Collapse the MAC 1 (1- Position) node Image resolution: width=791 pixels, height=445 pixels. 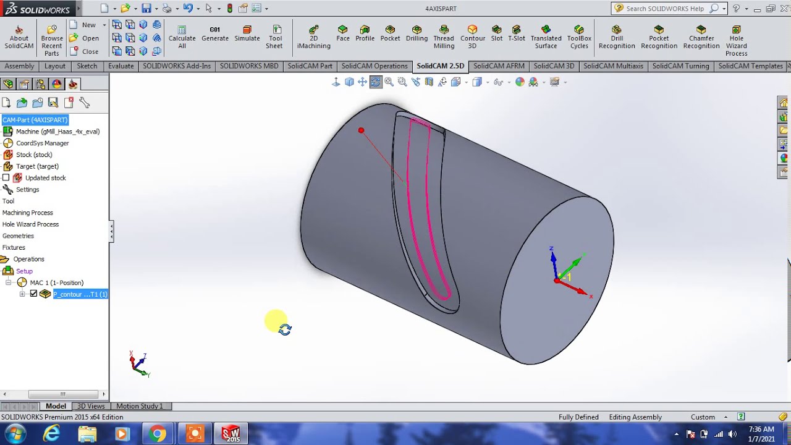click(x=9, y=282)
